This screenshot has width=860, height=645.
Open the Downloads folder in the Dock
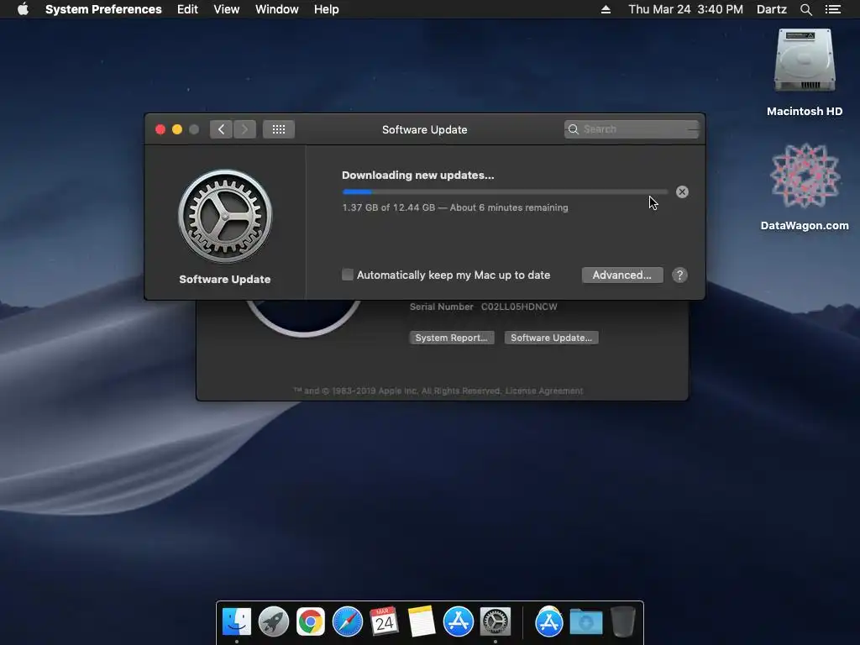(585, 622)
